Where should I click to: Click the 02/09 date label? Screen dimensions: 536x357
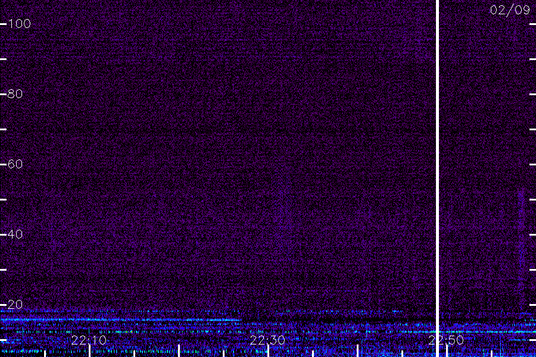(x=510, y=10)
